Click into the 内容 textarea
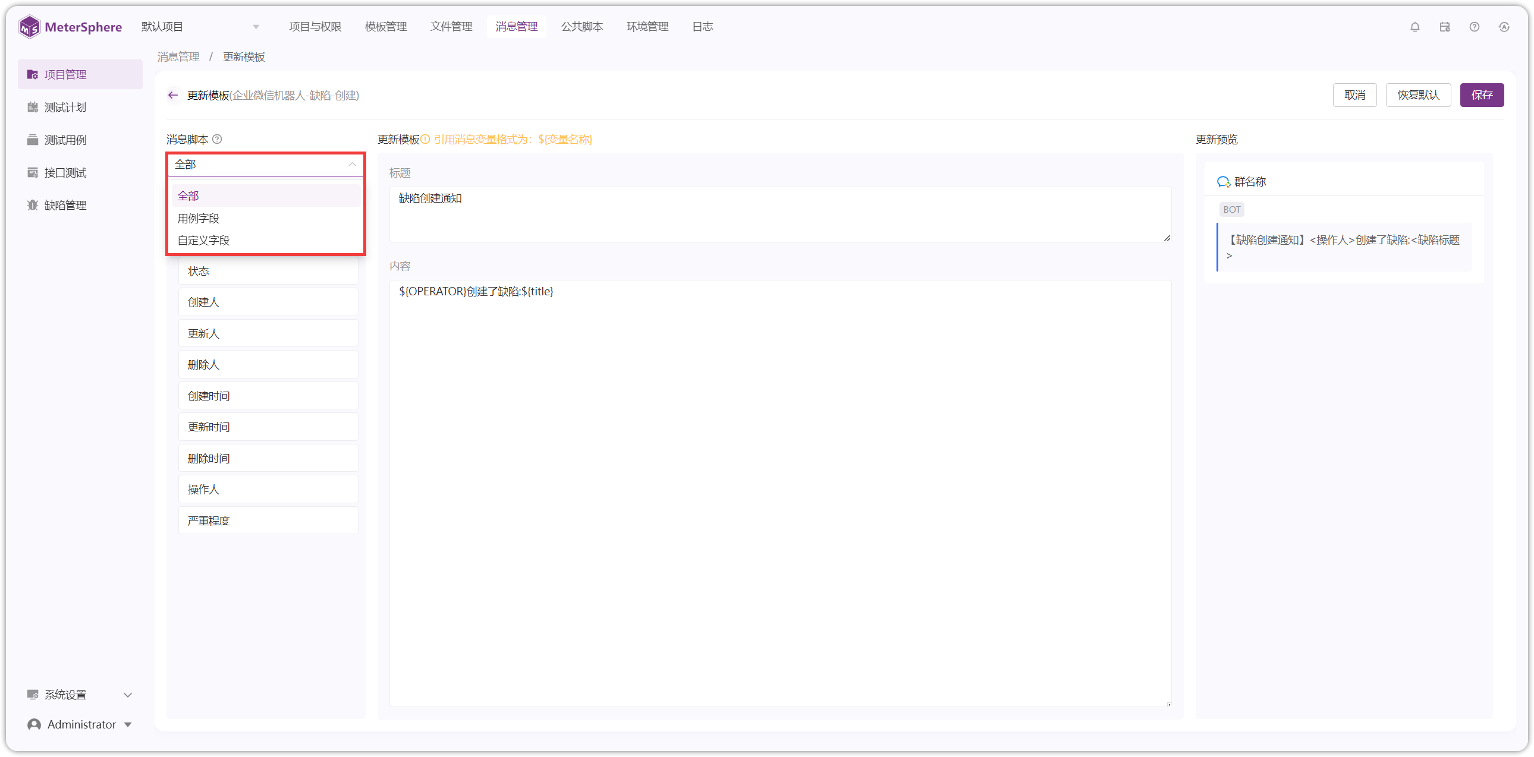The image size is (1534, 757). pos(780,493)
